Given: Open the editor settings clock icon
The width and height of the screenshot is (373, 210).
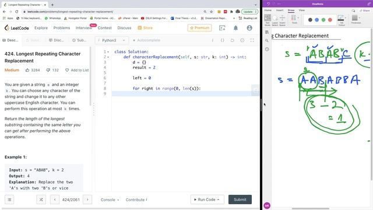Looking at the screenshot, I should pos(242,40).
